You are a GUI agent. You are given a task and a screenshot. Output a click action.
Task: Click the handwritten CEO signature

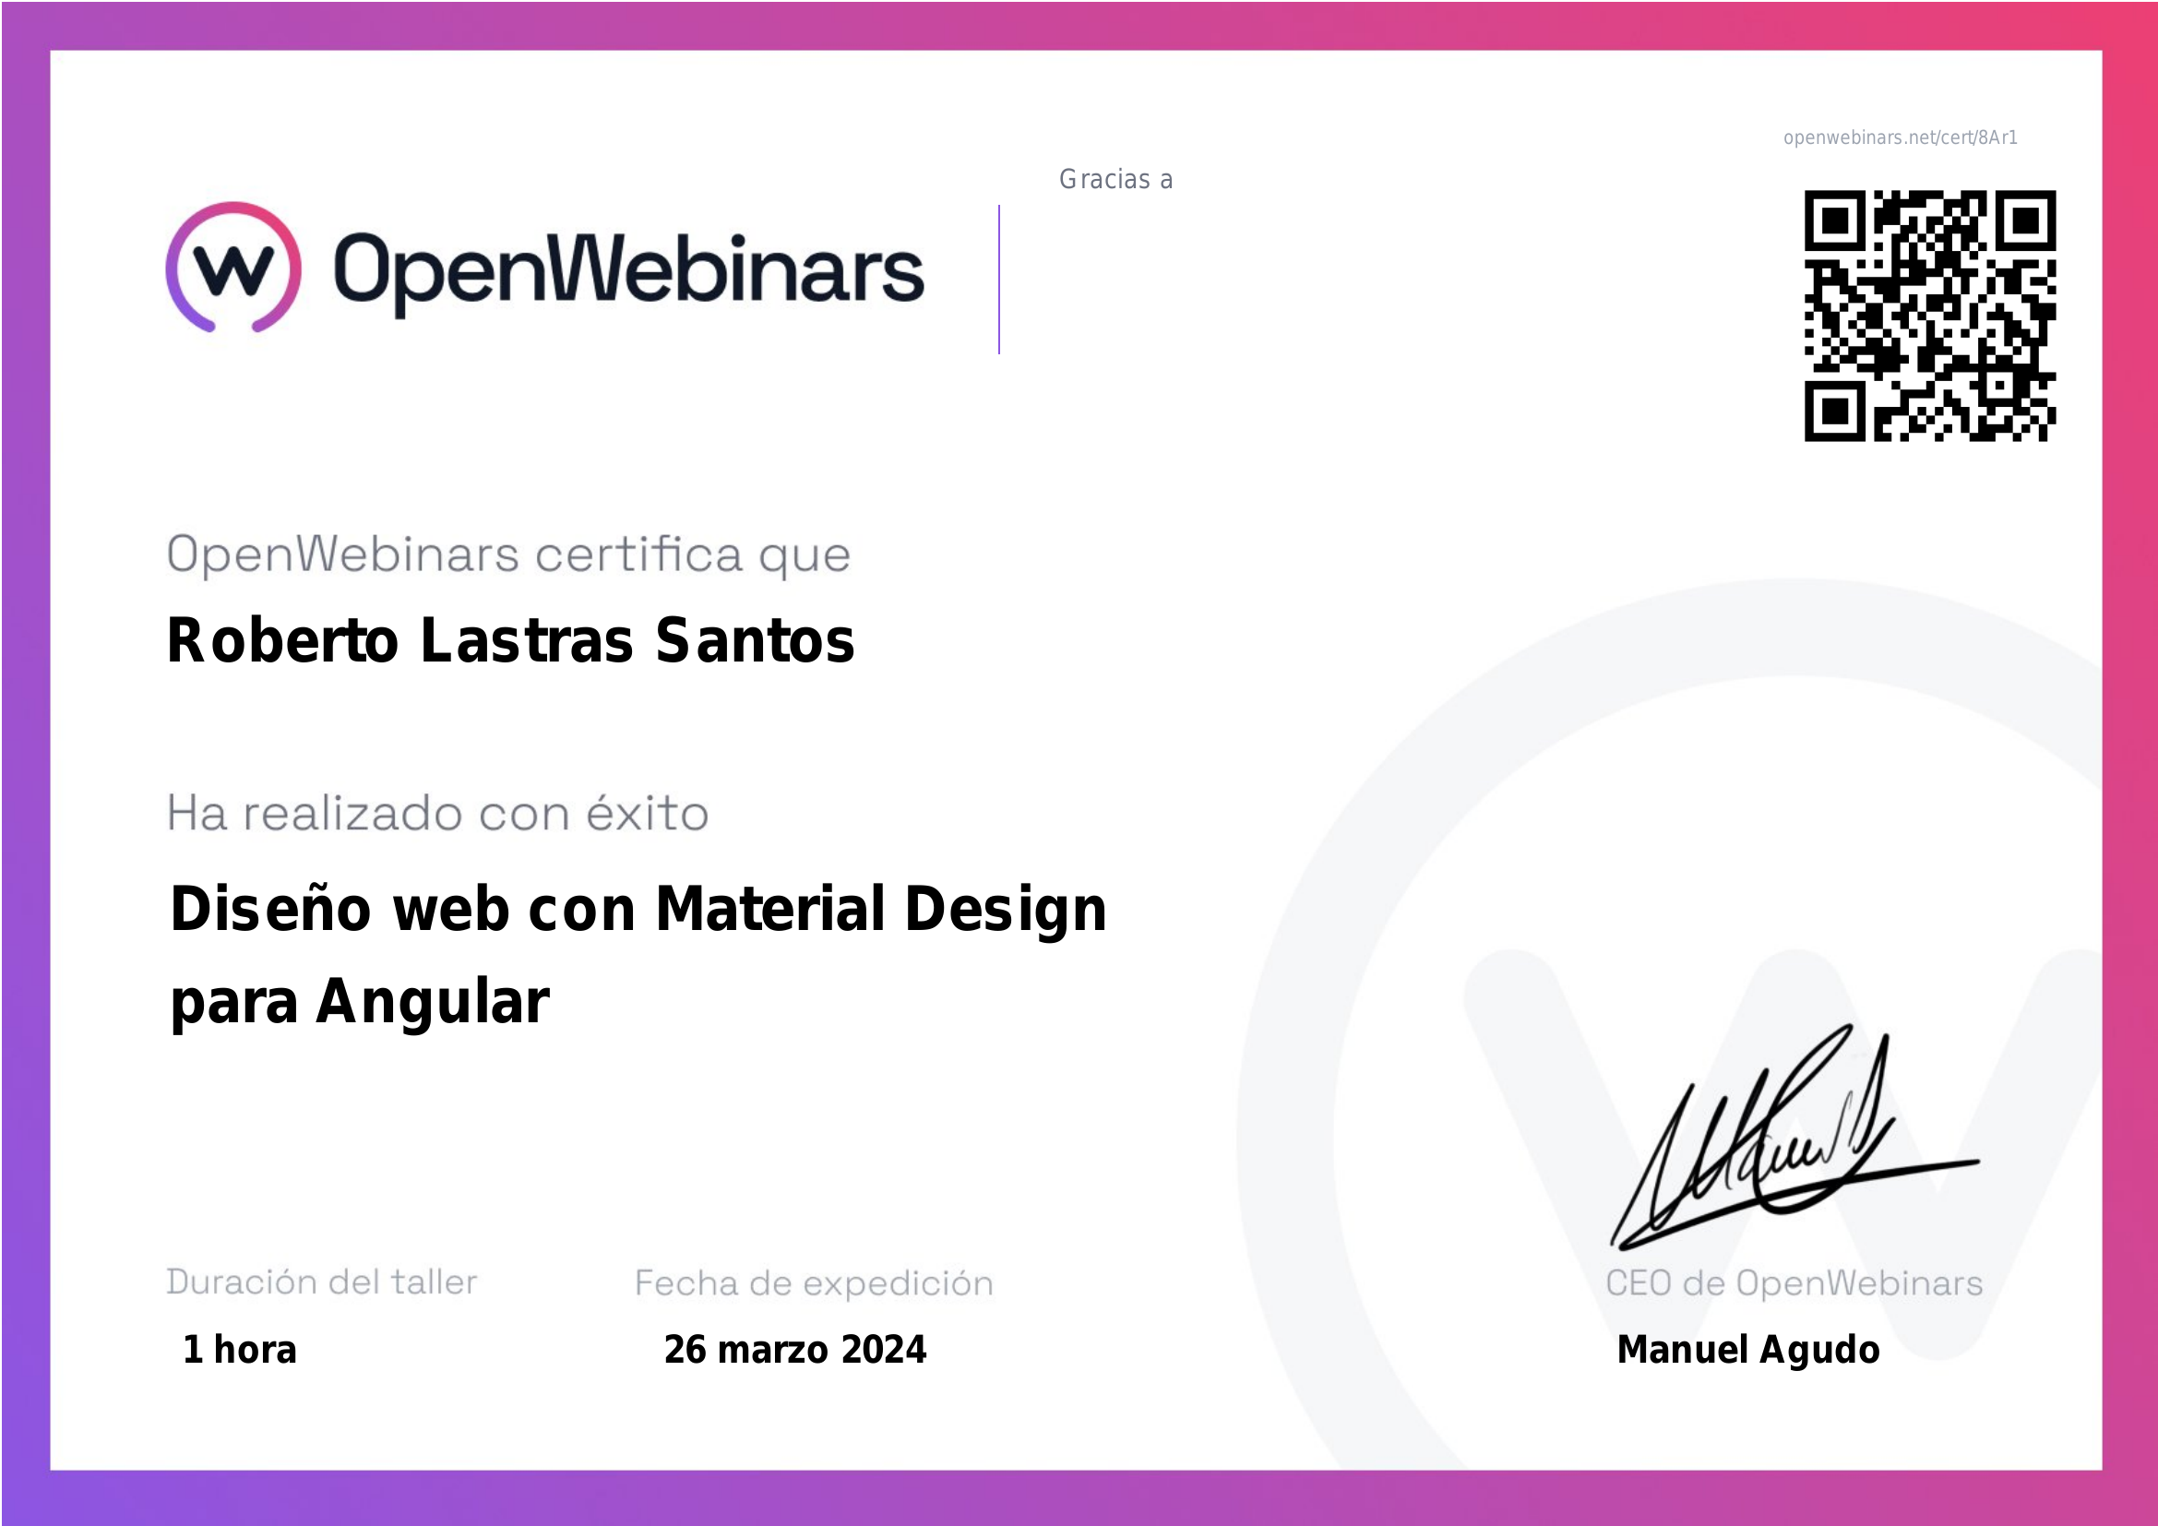pos(1795,1138)
